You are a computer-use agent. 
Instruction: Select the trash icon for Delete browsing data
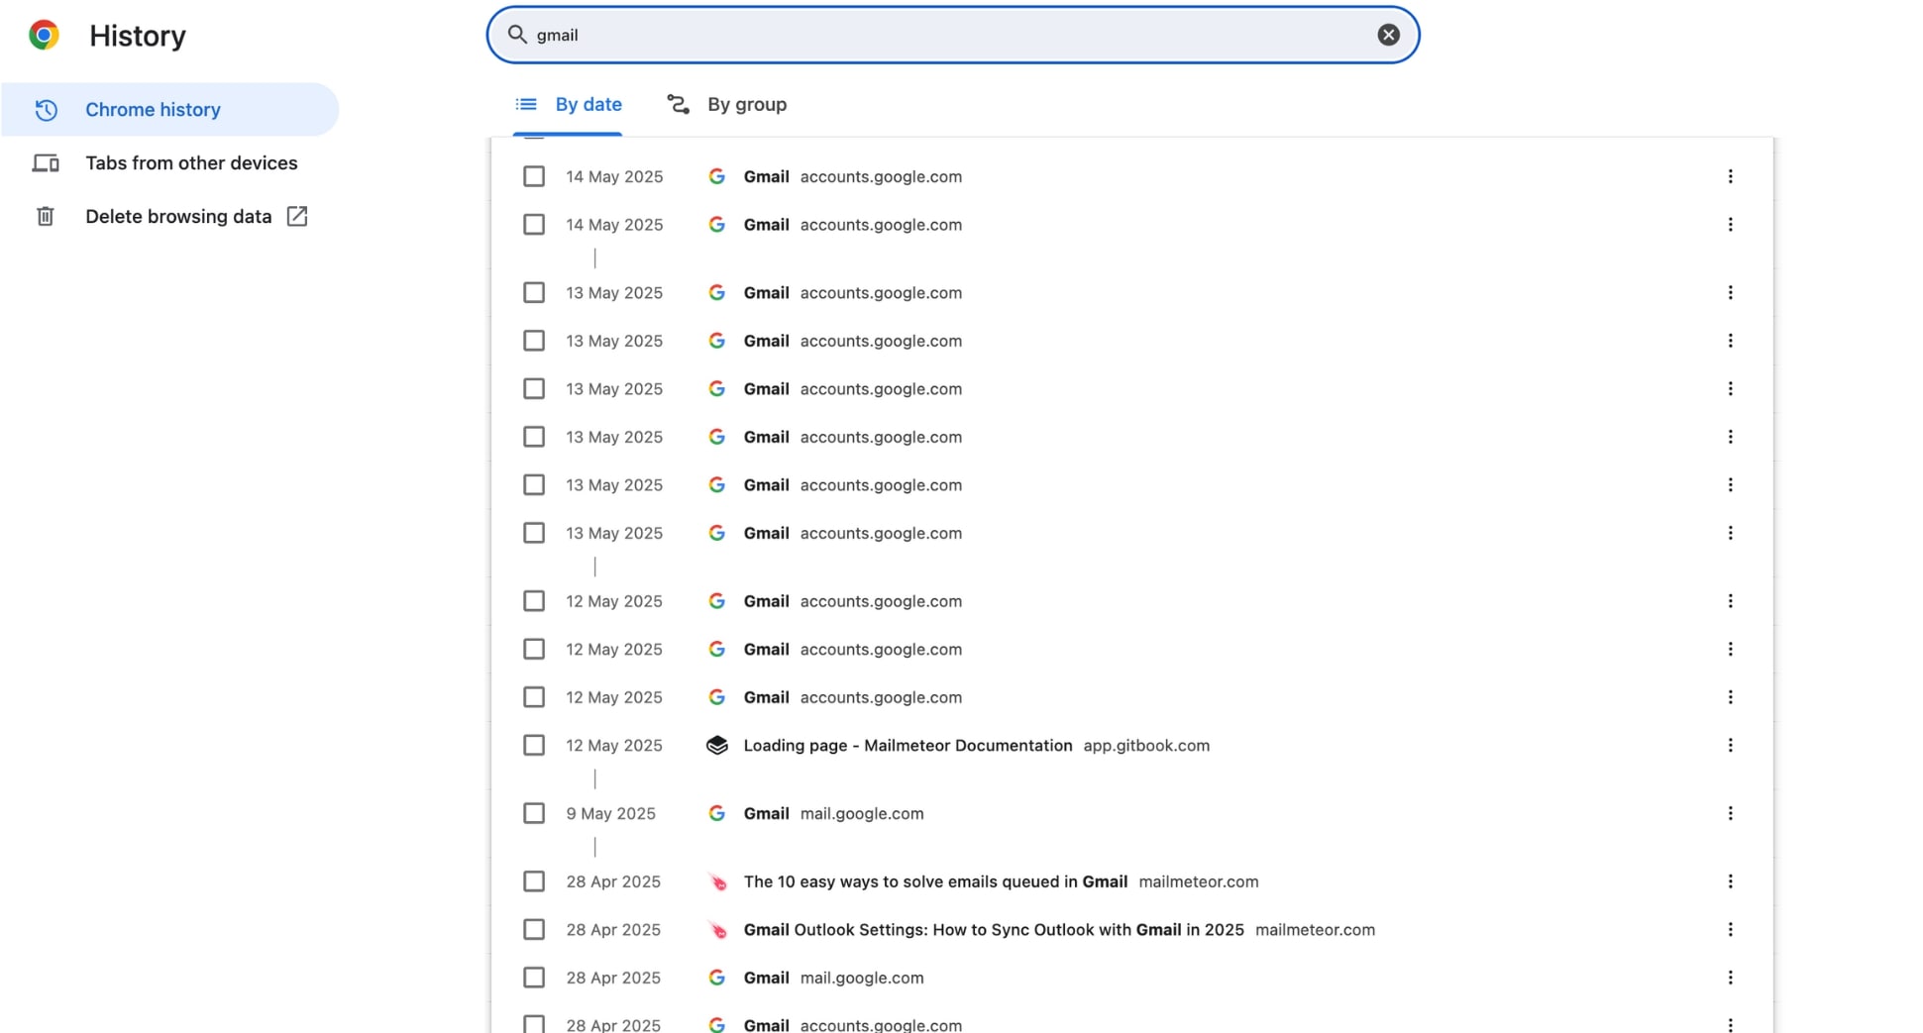(46, 216)
